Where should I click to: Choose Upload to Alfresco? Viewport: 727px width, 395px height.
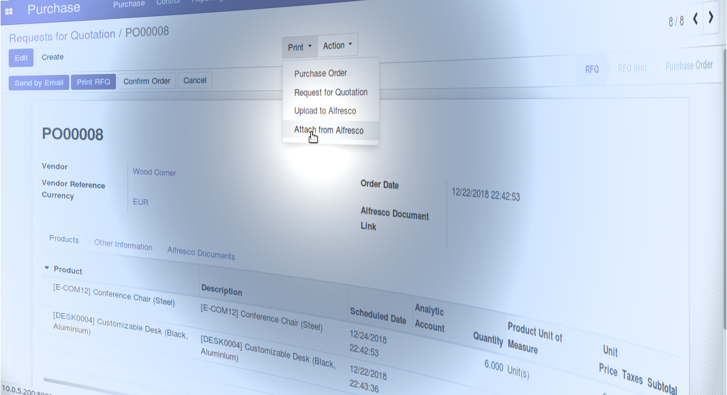pos(325,111)
